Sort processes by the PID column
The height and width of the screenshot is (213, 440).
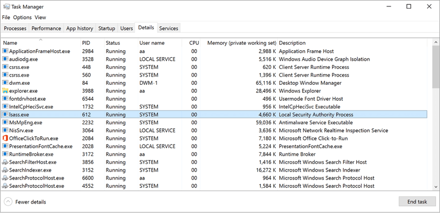pyautogui.click(x=92, y=43)
